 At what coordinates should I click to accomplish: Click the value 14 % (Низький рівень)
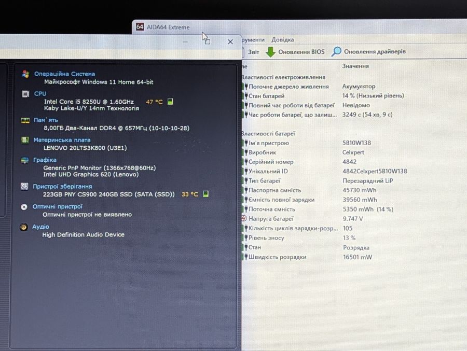click(x=373, y=95)
